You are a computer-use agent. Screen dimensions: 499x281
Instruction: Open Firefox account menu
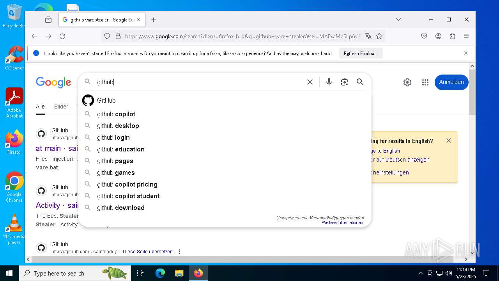[438, 36]
